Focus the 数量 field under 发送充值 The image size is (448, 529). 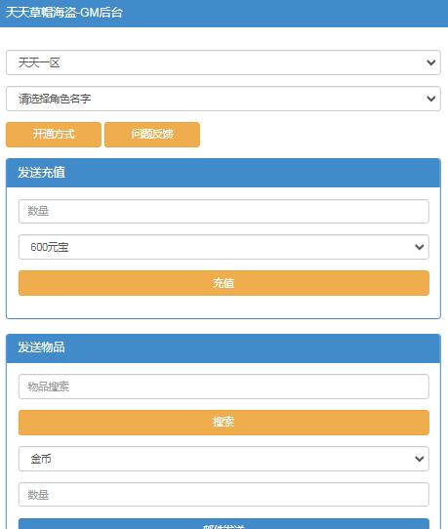tap(224, 211)
